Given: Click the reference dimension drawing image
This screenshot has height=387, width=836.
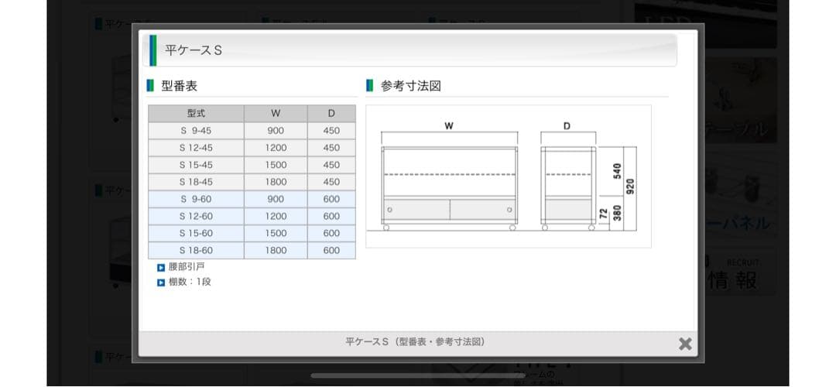Looking at the screenshot, I should pyautogui.click(x=508, y=176).
